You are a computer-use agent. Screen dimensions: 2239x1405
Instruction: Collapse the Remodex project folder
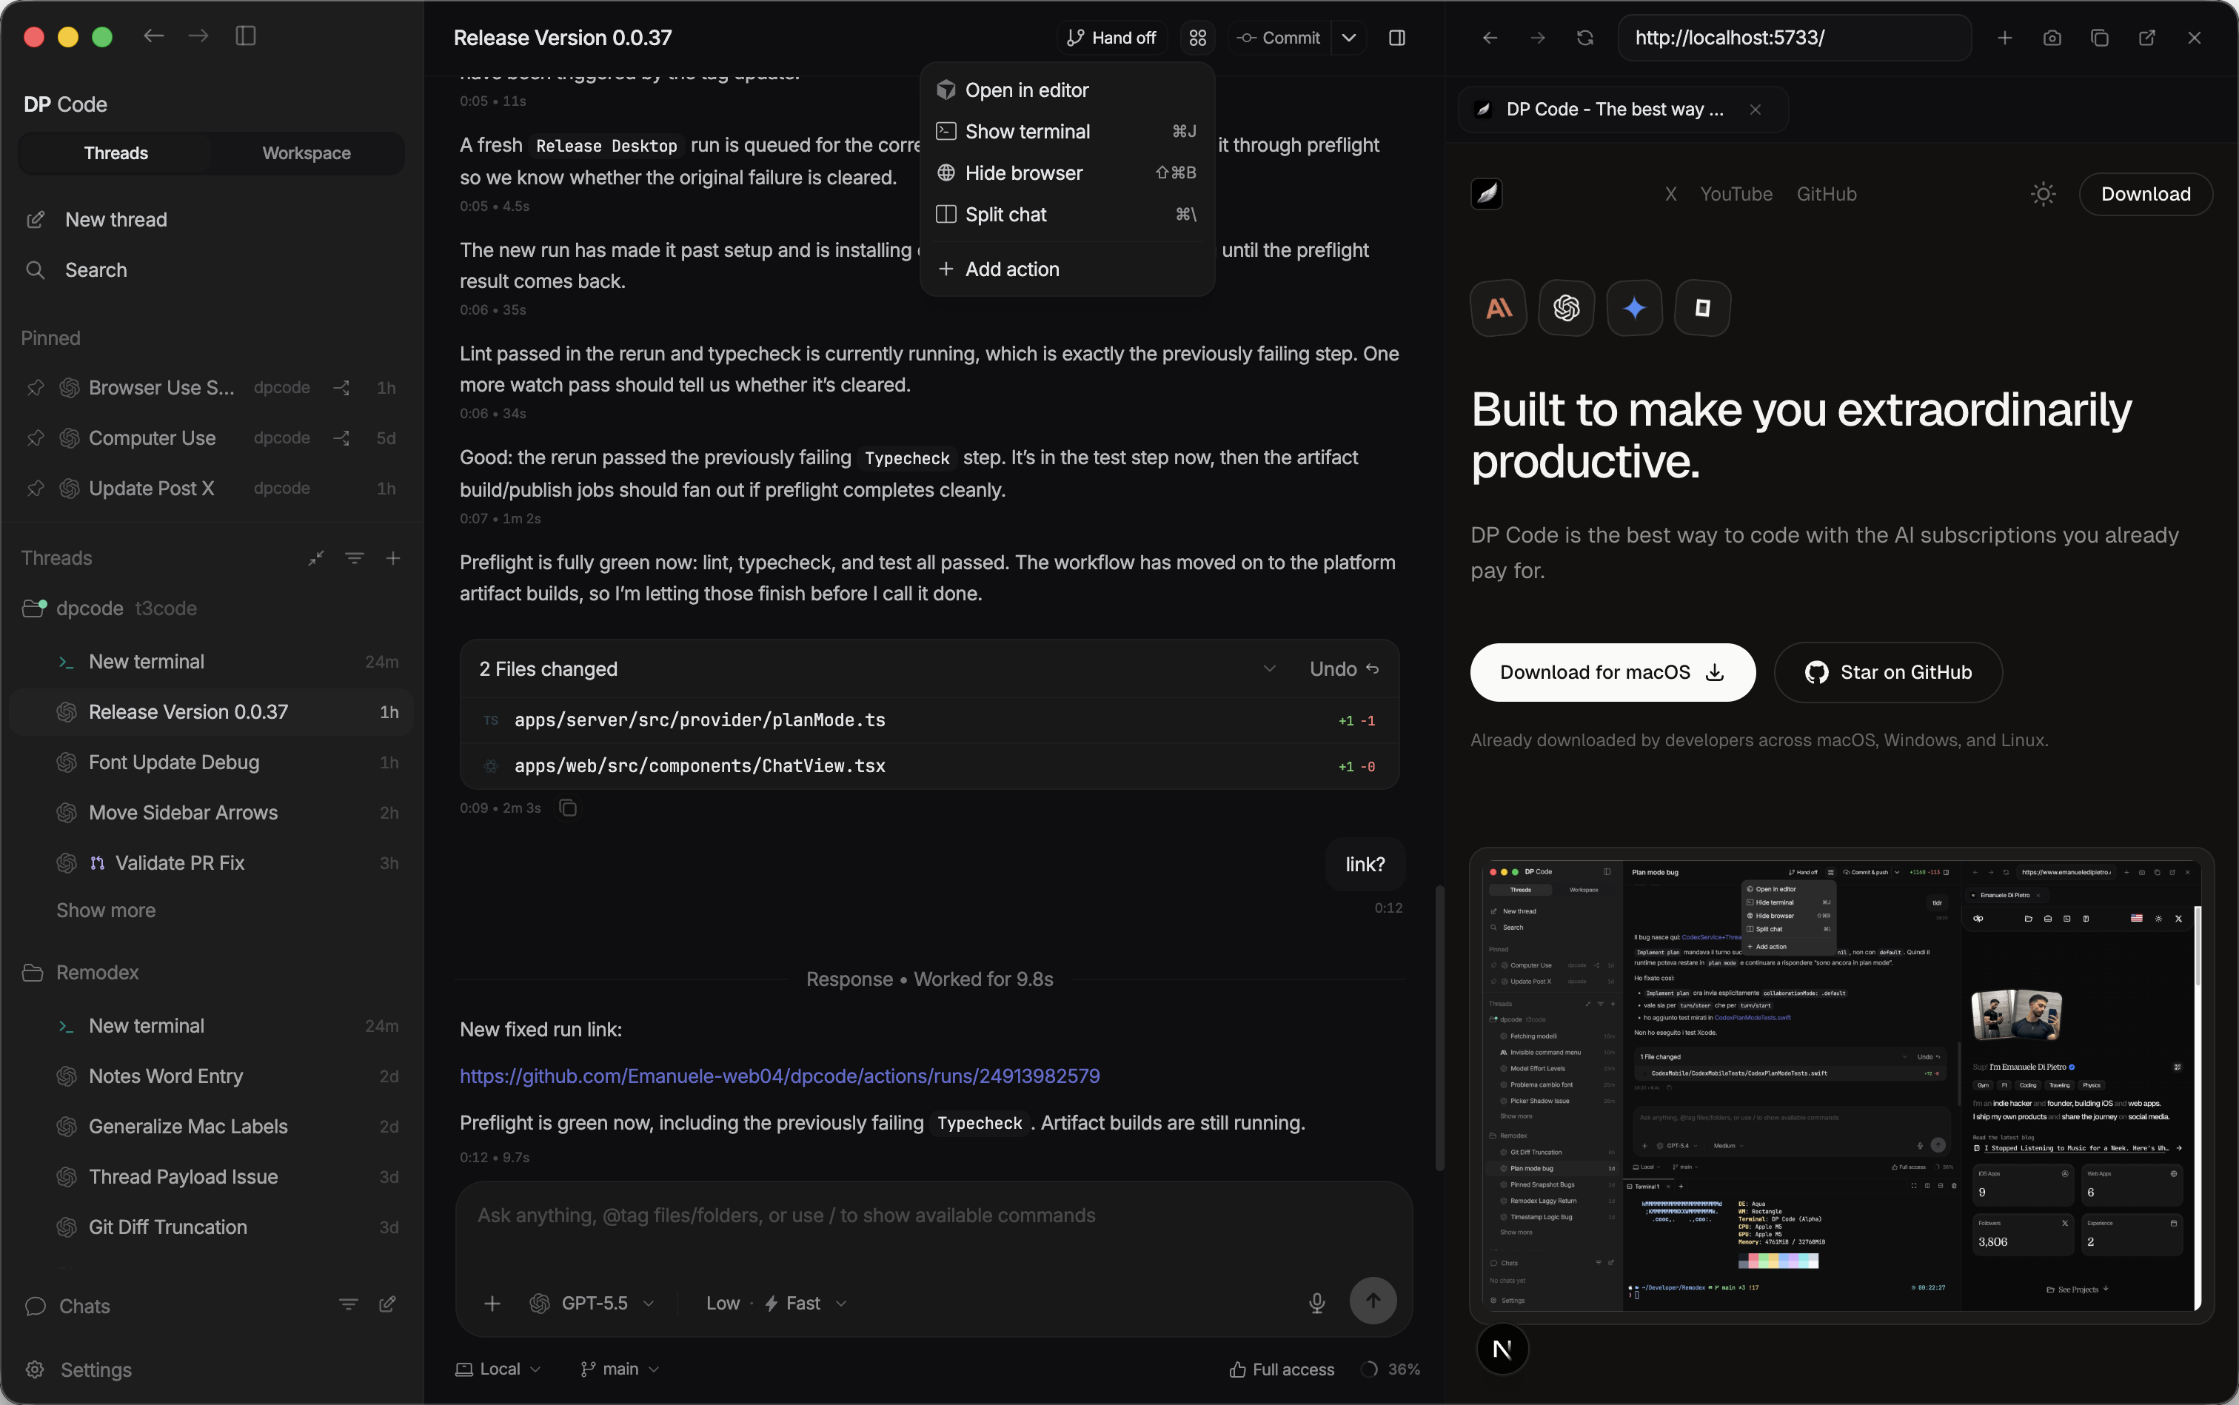tap(33, 973)
